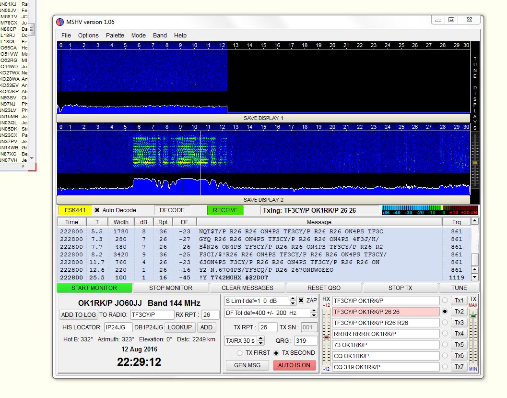Click background list dropdown arrow
507x398 pixels.
tap(32, 158)
